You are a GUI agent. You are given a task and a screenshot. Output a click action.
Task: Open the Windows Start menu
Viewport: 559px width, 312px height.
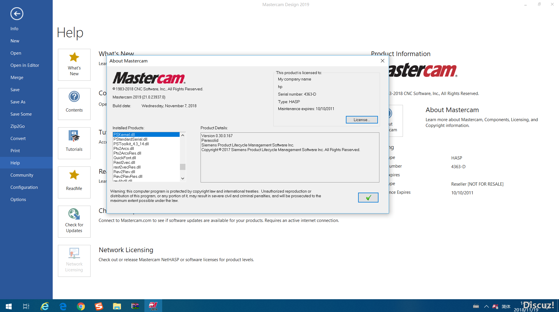[9, 306]
